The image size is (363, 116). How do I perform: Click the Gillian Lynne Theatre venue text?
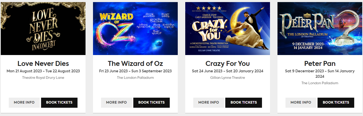[x=228, y=78]
